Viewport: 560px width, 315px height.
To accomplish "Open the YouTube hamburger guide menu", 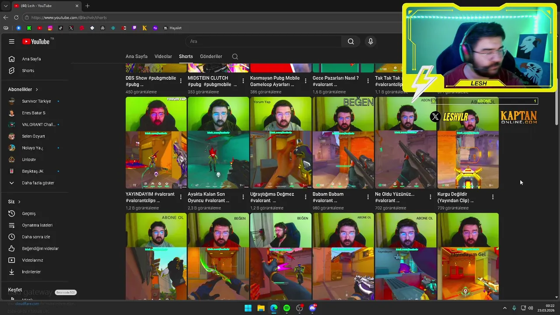I will click(x=12, y=42).
